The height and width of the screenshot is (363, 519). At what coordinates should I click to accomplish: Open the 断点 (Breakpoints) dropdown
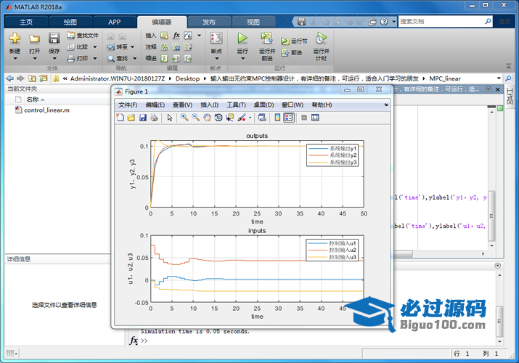(216, 59)
